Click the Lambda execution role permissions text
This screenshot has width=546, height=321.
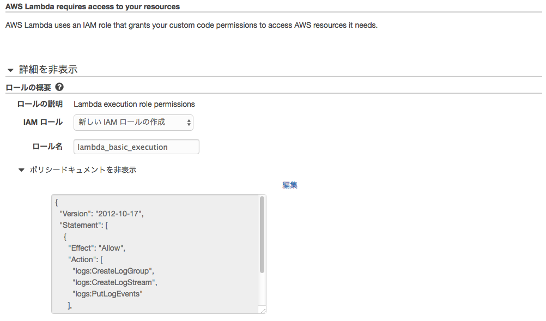134,104
